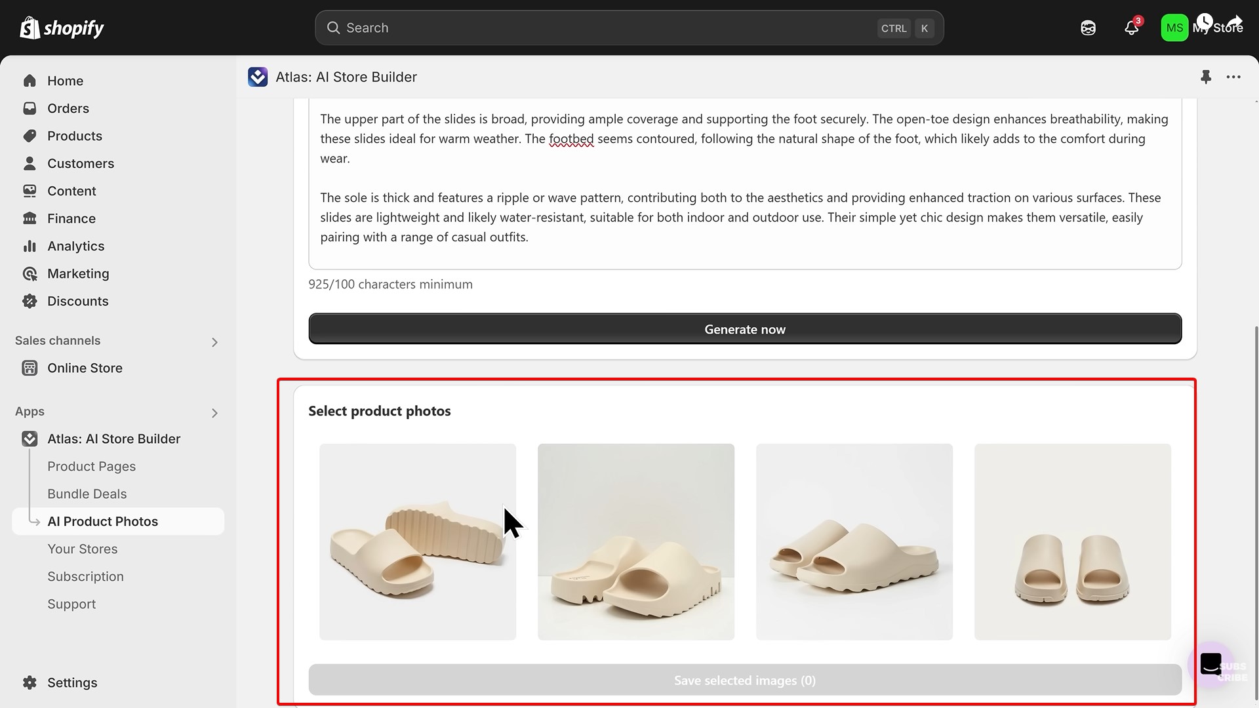Select the last product photo of upright slides
This screenshot has height=708, width=1259.
(x=1072, y=541)
